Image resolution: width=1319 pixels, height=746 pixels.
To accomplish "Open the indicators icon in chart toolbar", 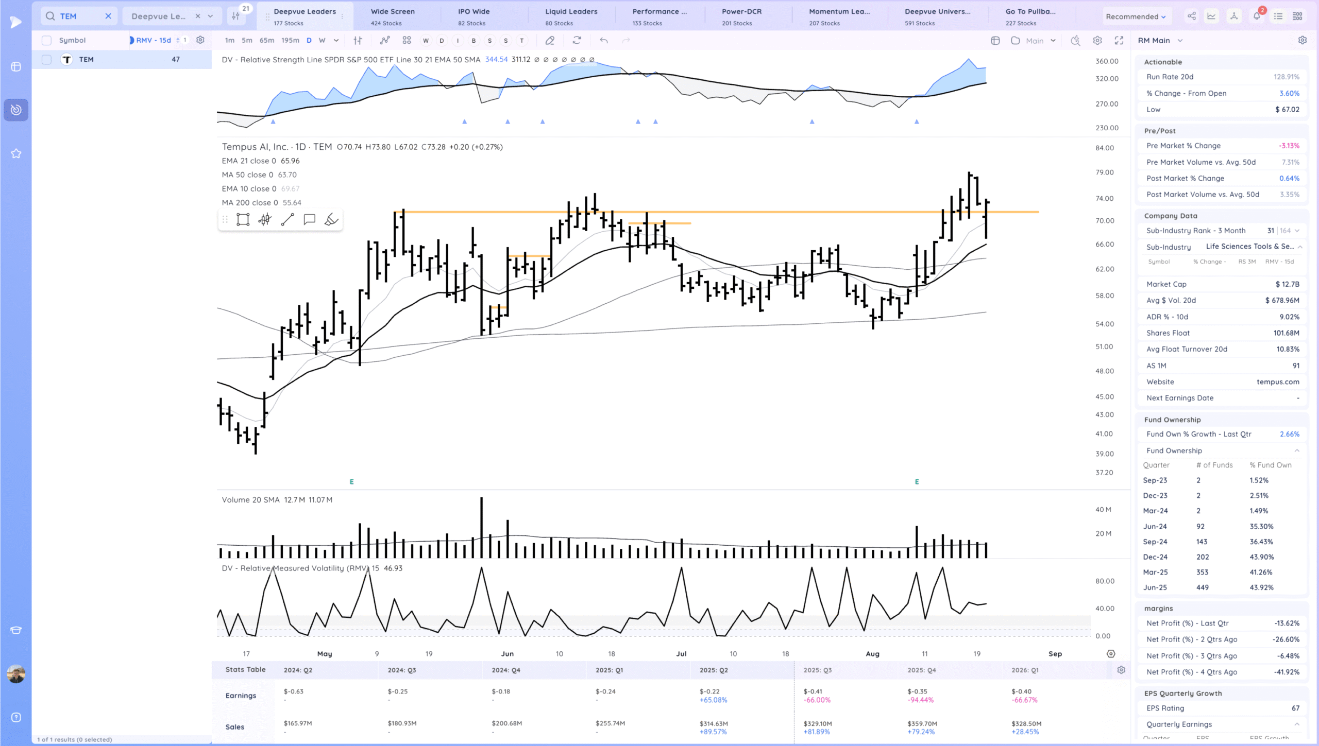I will click(x=384, y=40).
